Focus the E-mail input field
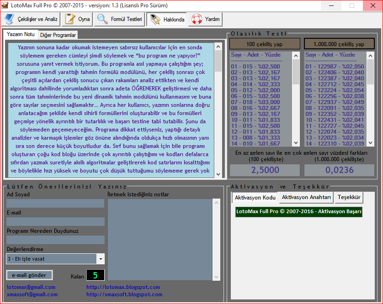Image resolution: width=383 pixels, height=304 pixels. [x=55, y=221]
